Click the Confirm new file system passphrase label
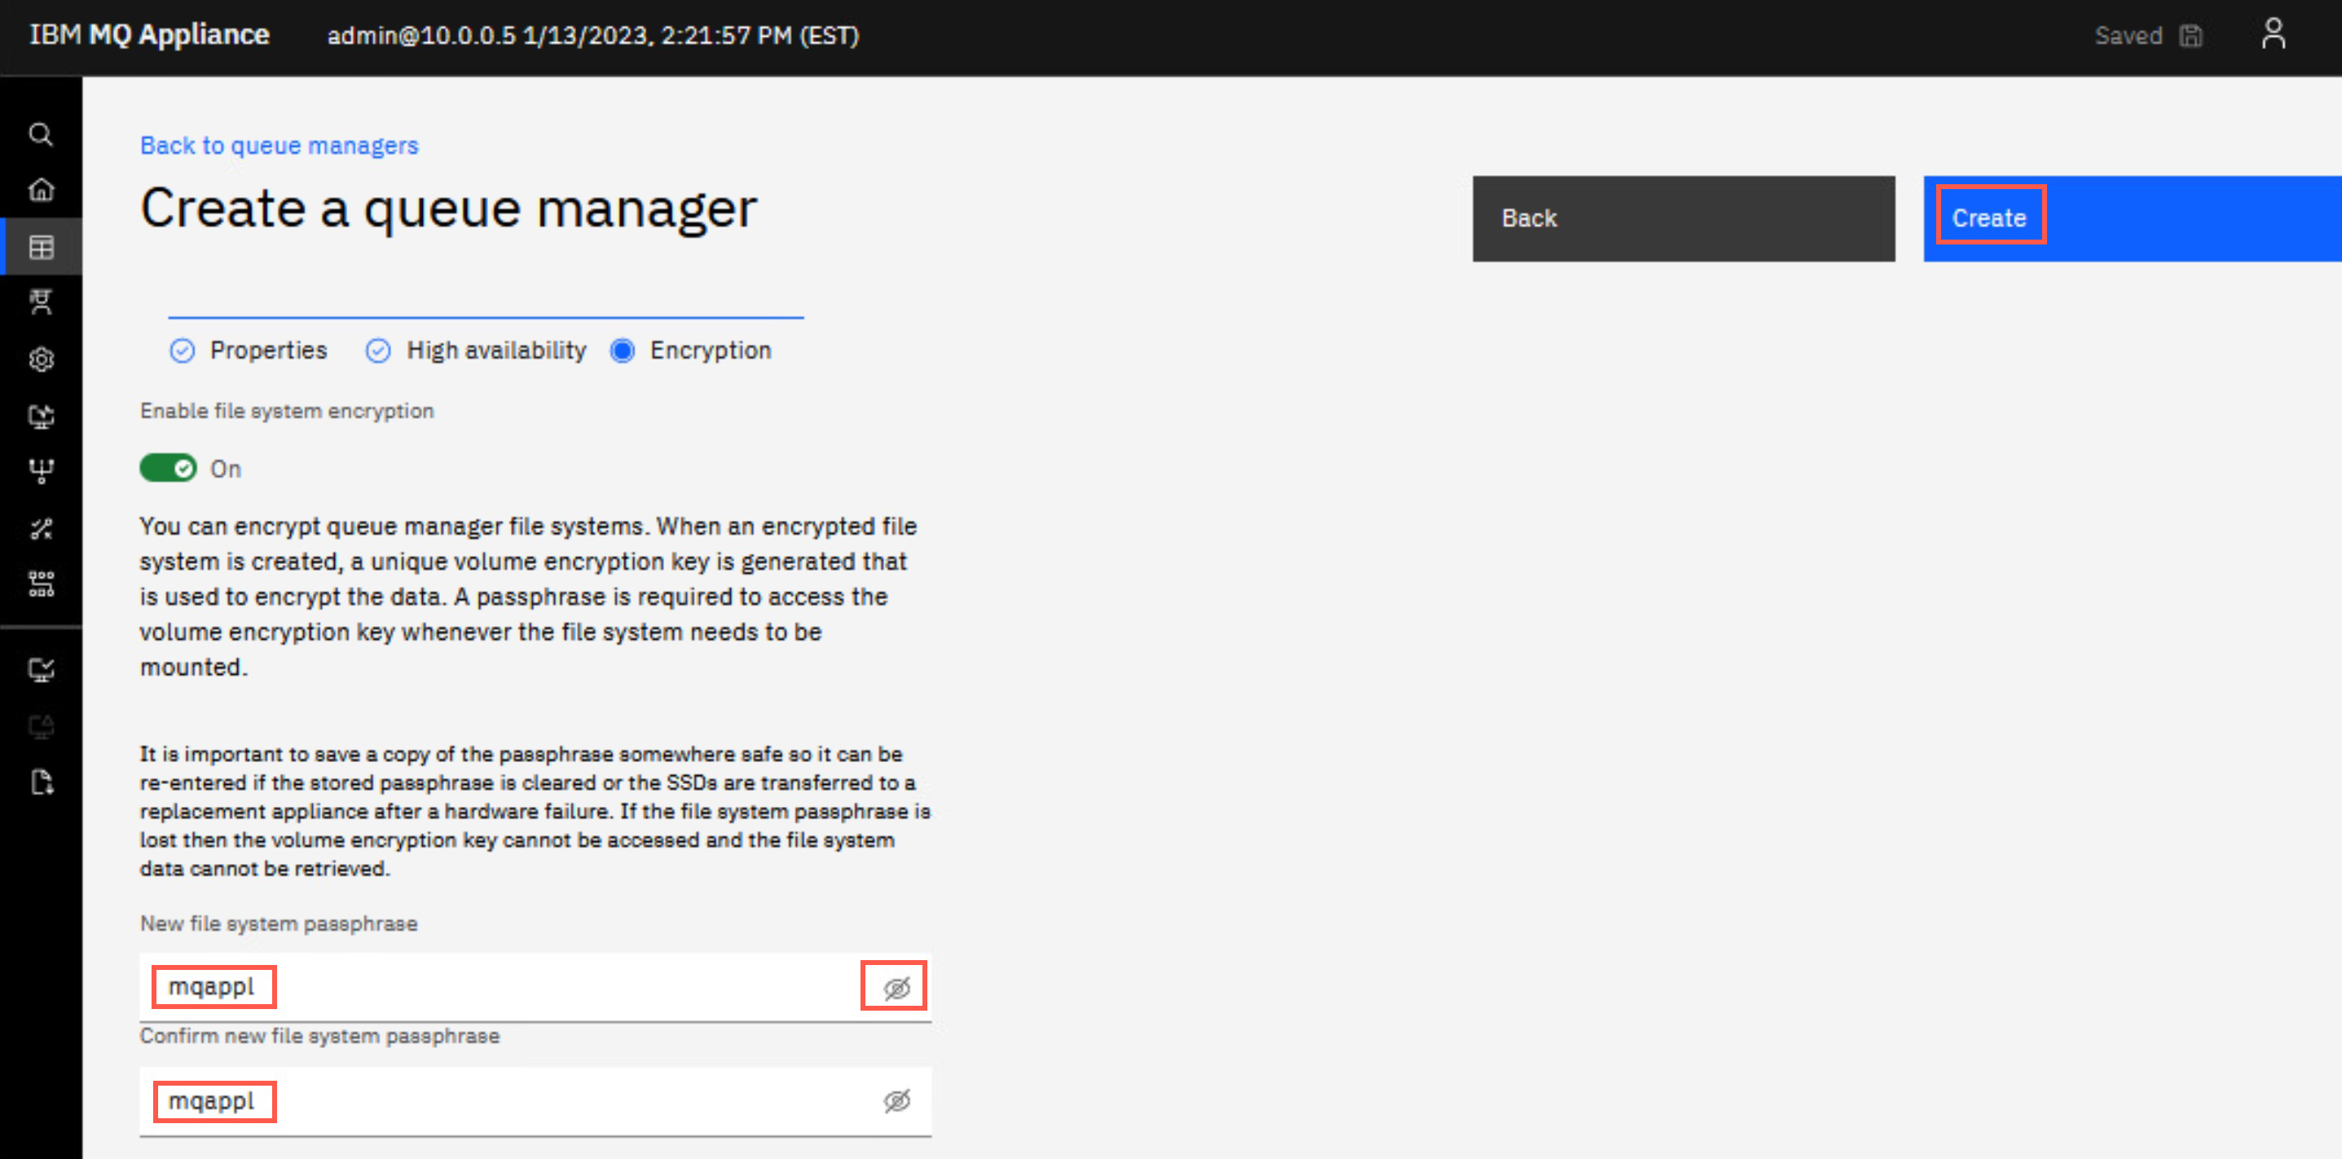The image size is (2342, 1159). coord(319,1036)
